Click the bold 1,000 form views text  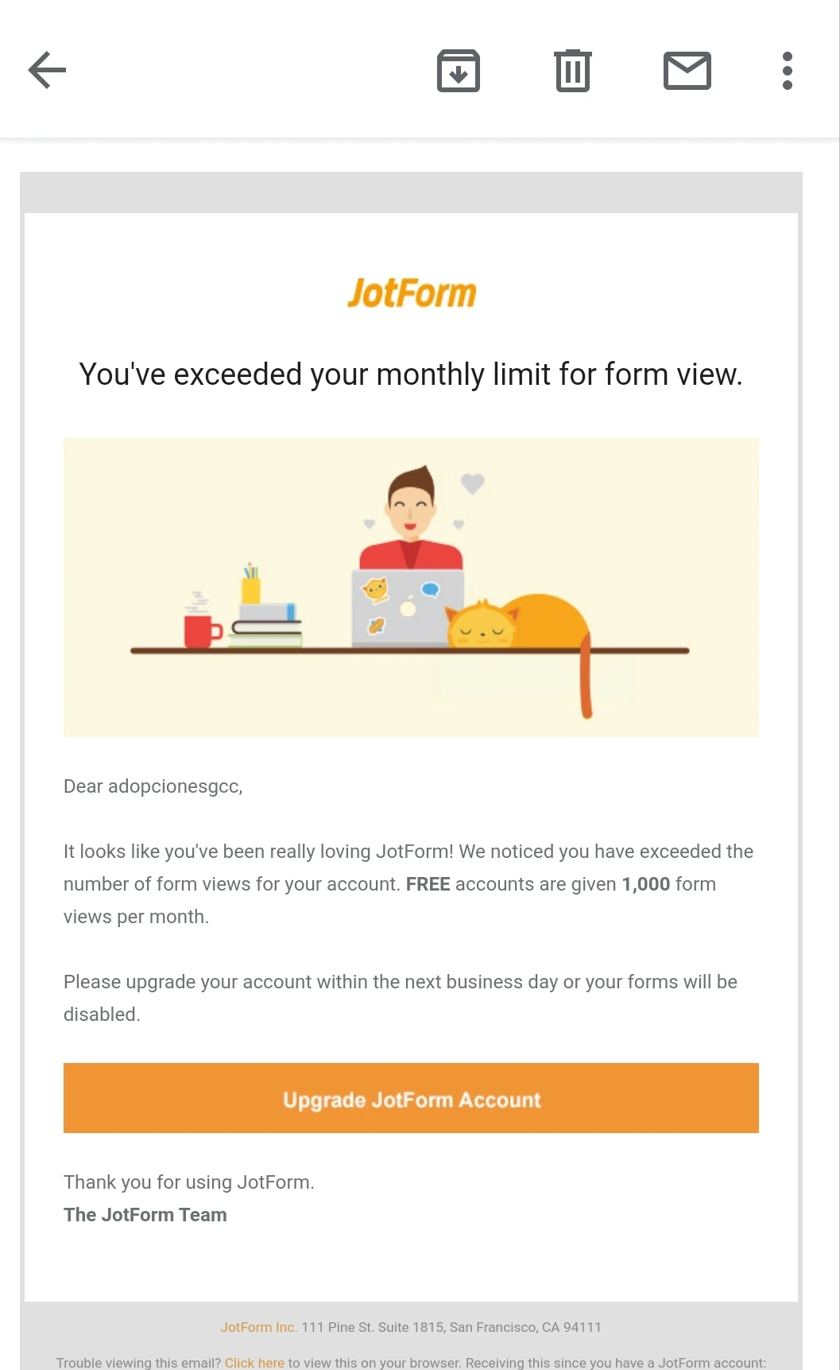[645, 883]
